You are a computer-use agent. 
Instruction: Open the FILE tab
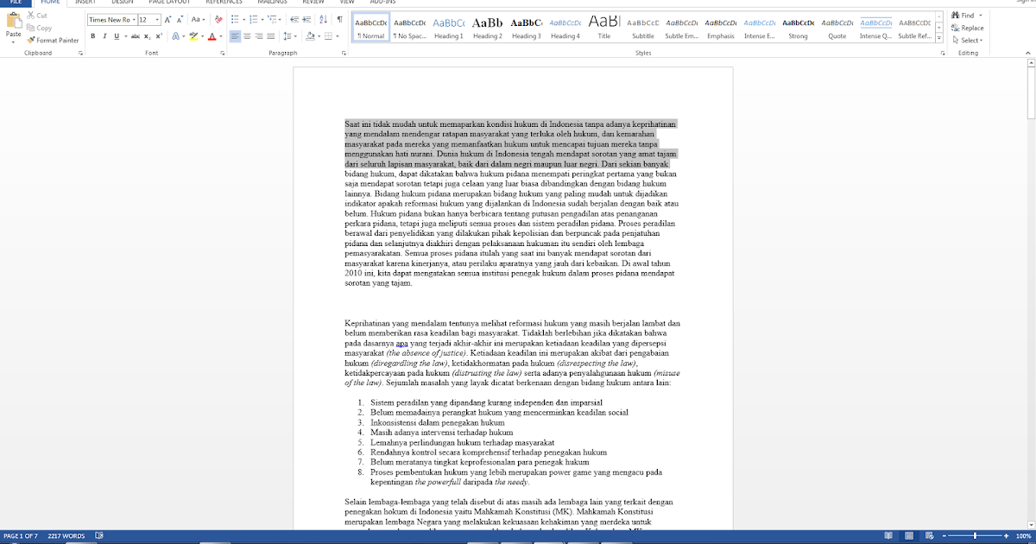tap(16, 3)
